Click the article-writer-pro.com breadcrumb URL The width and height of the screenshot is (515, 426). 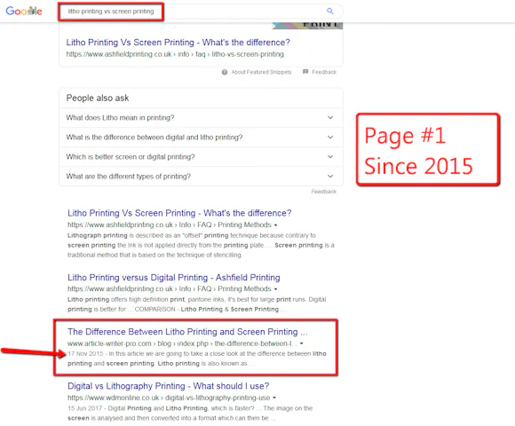182,343
